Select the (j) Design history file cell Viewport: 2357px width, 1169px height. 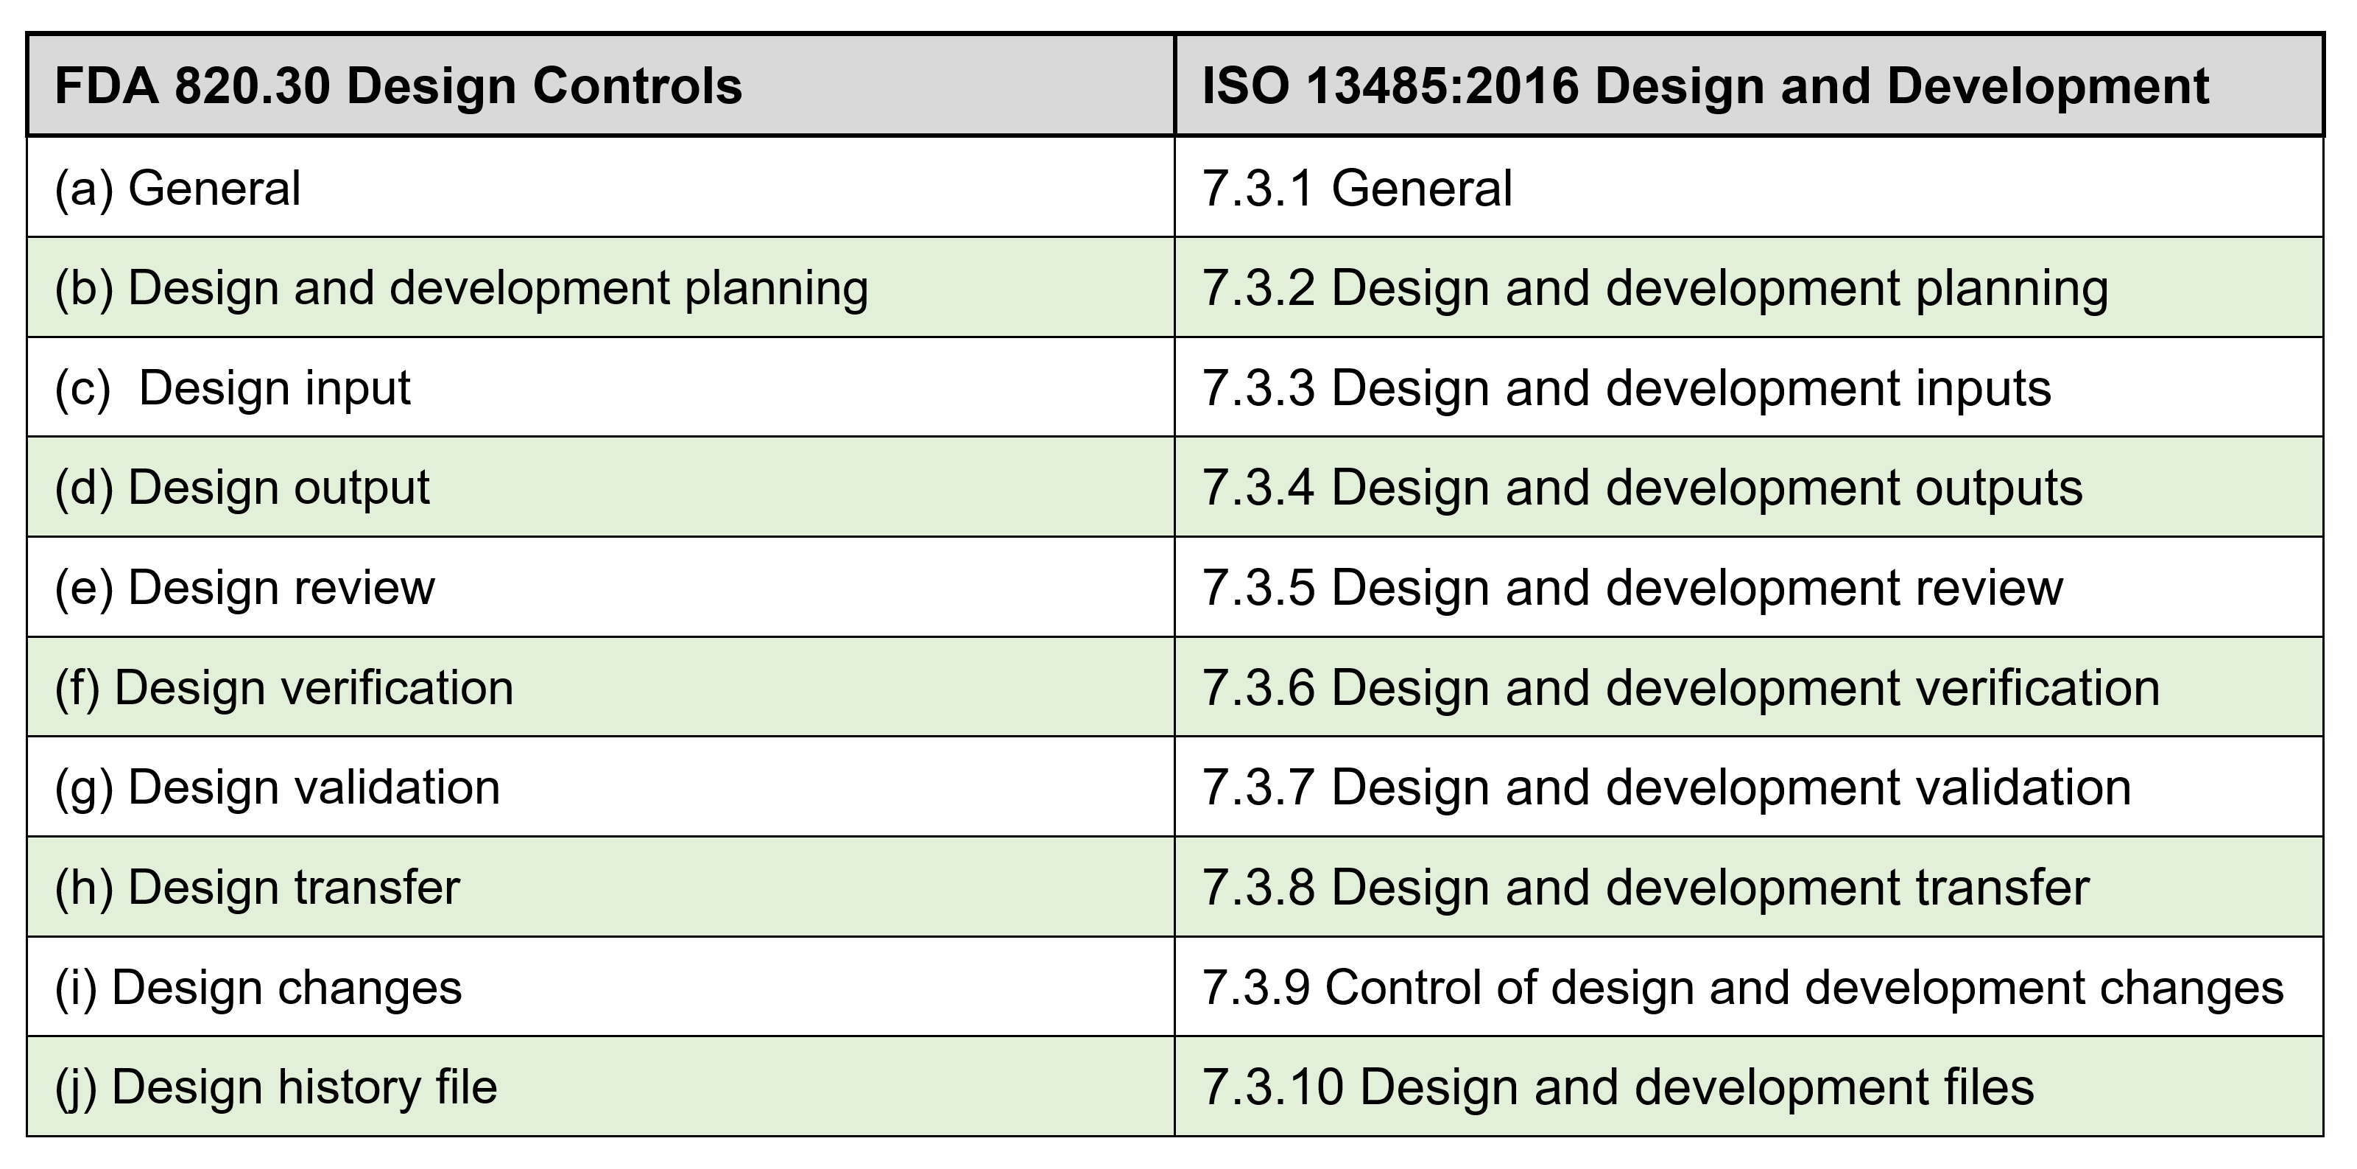(275, 1087)
